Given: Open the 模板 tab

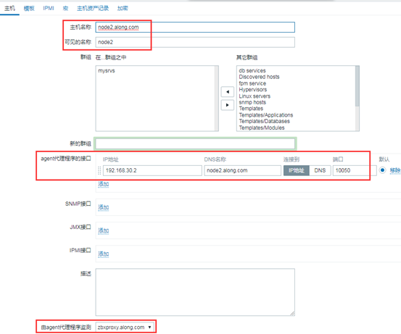Looking at the screenshot, I should click(x=29, y=8).
